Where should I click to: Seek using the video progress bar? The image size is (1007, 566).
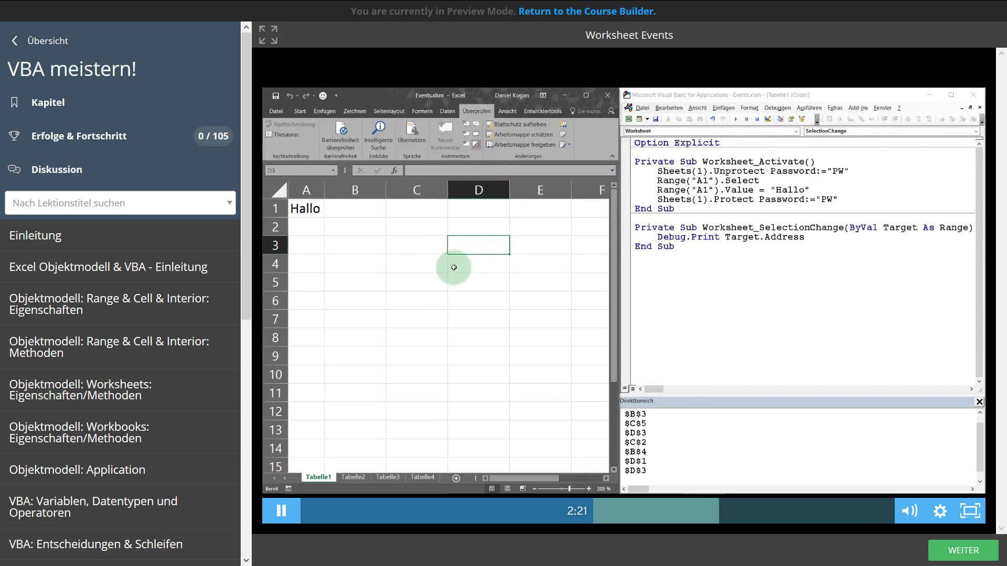597,510
